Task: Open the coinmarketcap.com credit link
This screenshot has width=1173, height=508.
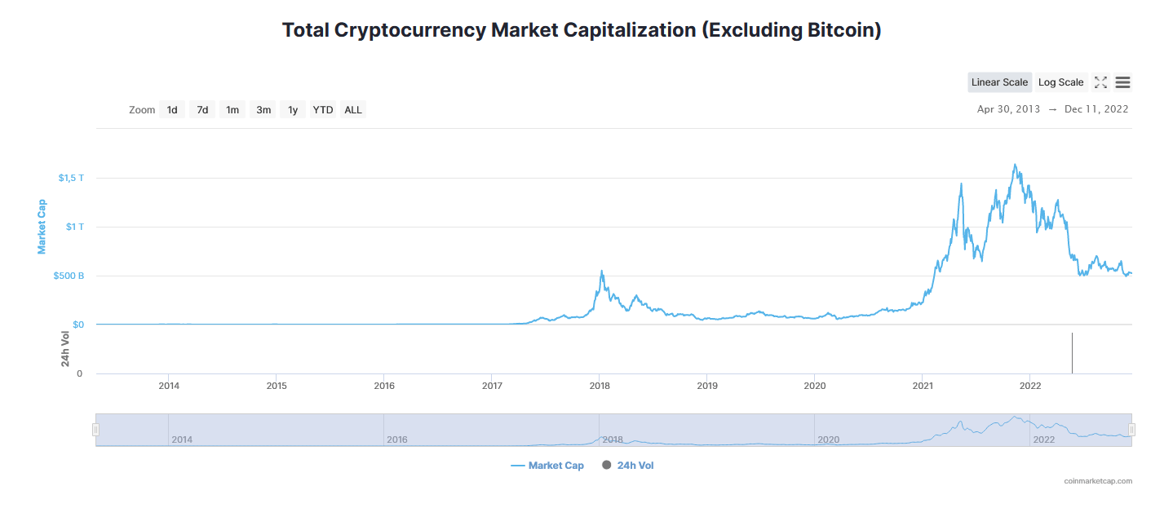Action: (1098, 481)
